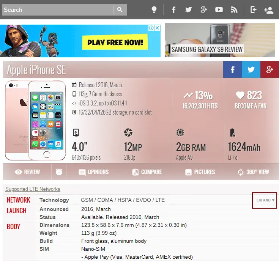Open the Opinions tab
Screen dimensions: 279x261
click(x=94, y=172)
